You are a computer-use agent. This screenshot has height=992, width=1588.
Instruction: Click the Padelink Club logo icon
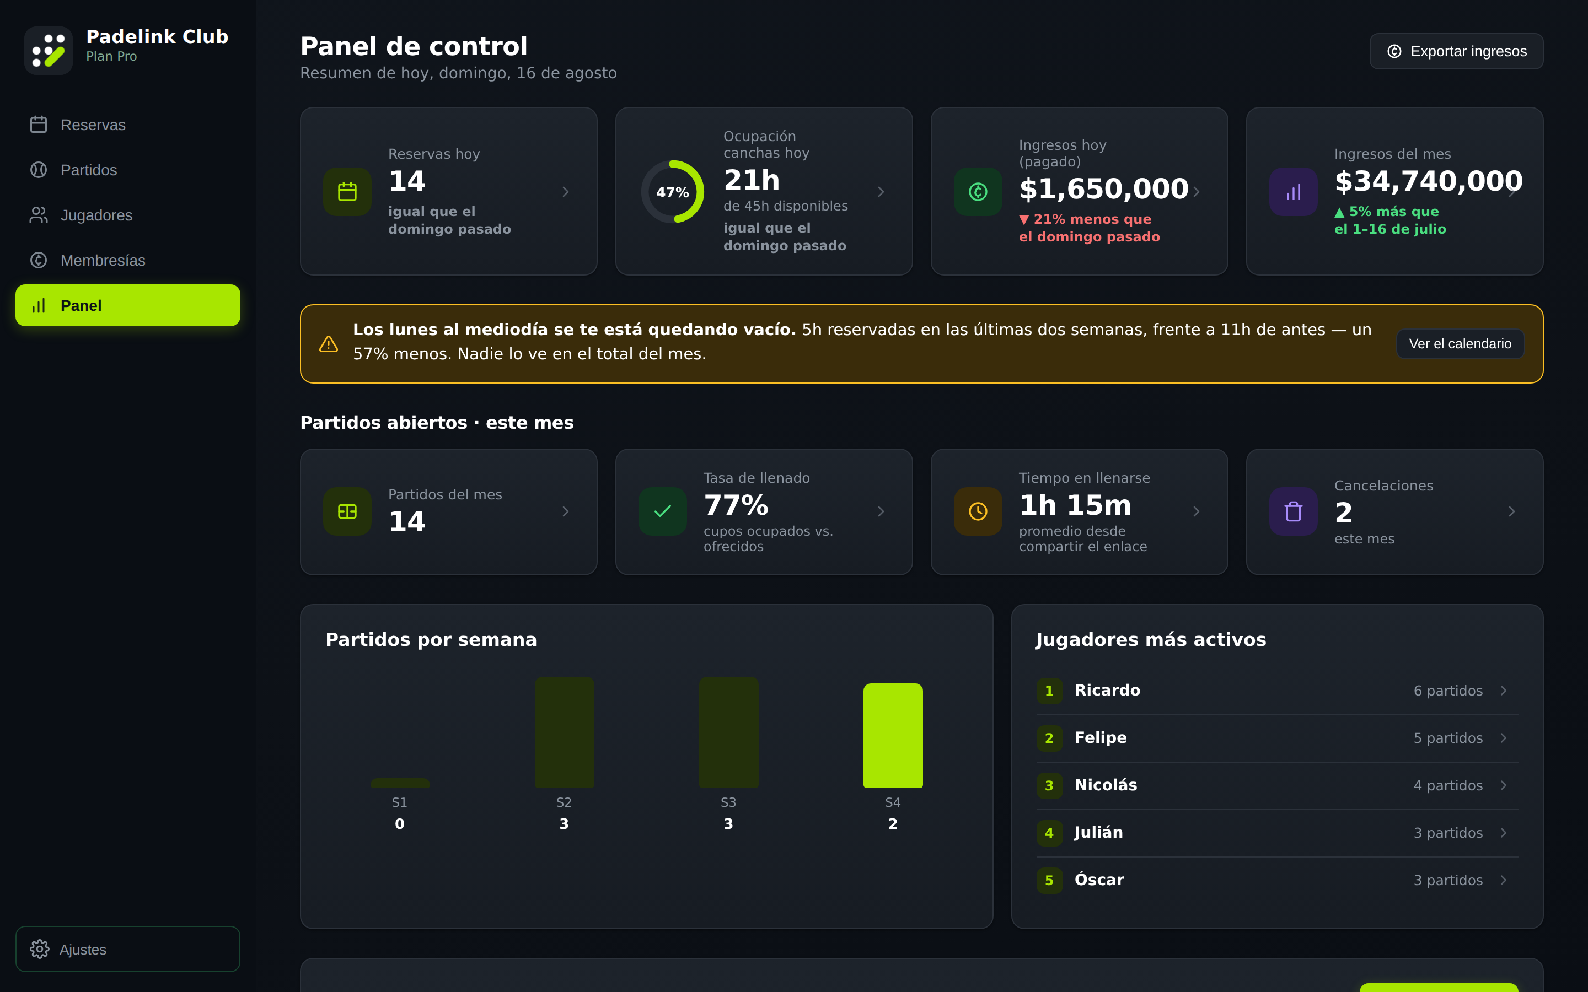point(49,51)
